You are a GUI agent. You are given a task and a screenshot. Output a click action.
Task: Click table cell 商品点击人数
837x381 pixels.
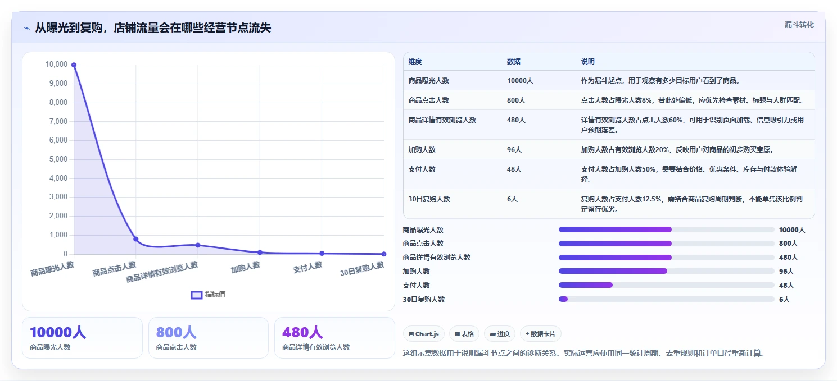pos(429,100)
